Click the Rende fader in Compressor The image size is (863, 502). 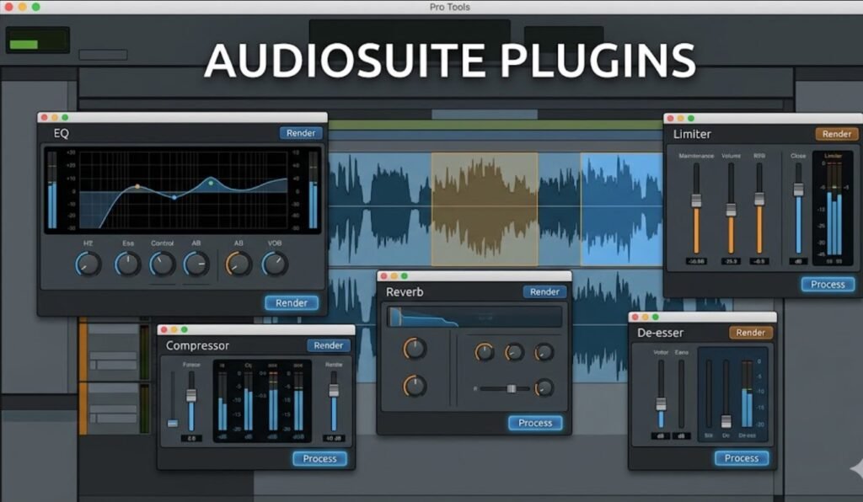(334, 390)
